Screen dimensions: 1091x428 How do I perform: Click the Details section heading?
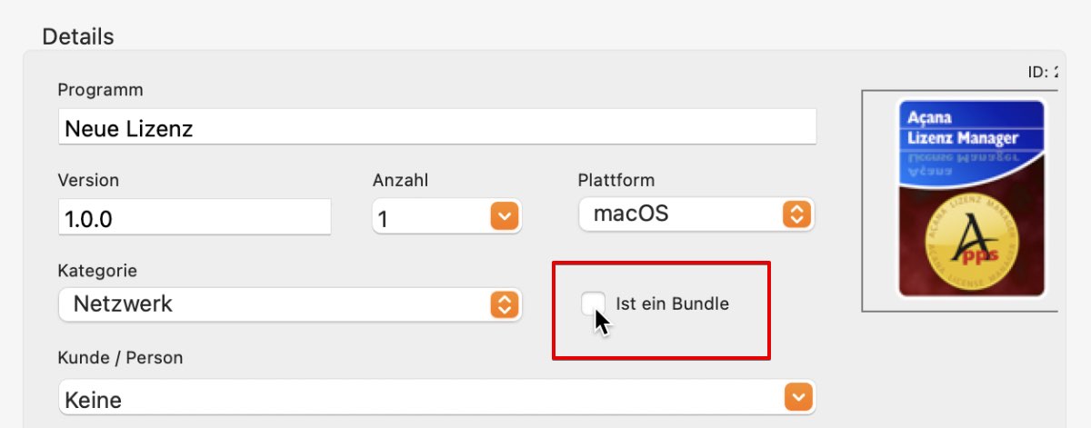pyautogui.click(x=78, y=36)
